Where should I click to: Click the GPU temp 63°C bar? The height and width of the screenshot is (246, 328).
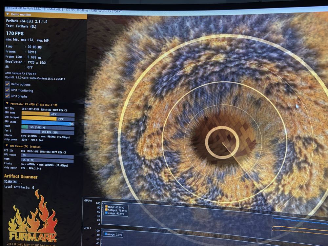[x=48, y=114]
